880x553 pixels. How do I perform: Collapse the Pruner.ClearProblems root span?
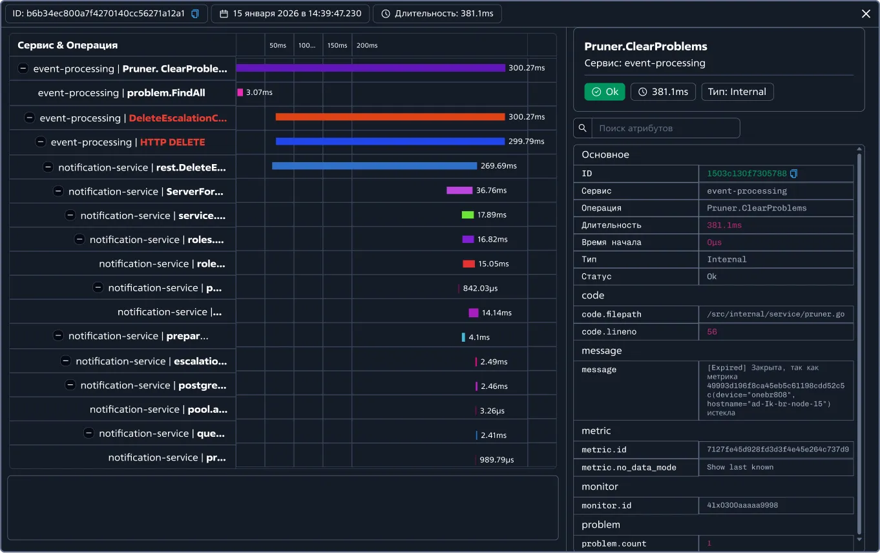click(23, 68)
